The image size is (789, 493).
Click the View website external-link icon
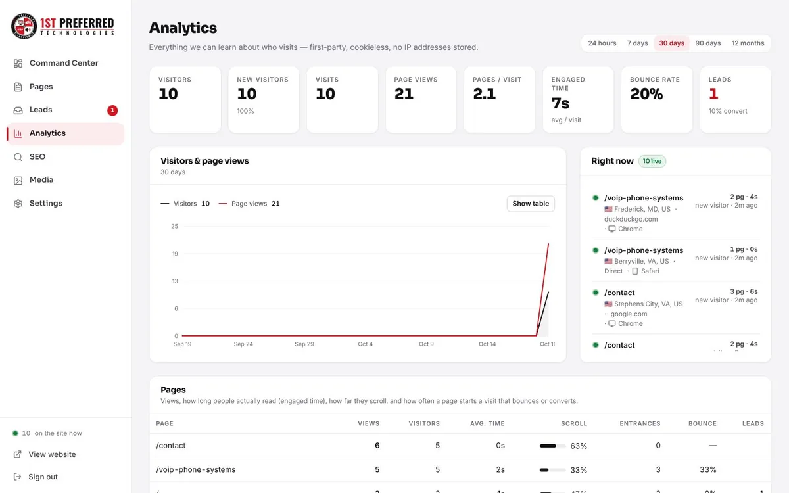(x=17, y=454)
